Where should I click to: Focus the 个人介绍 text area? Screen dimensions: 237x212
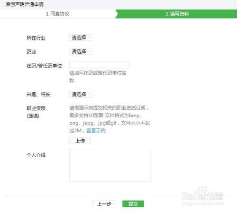110,165
